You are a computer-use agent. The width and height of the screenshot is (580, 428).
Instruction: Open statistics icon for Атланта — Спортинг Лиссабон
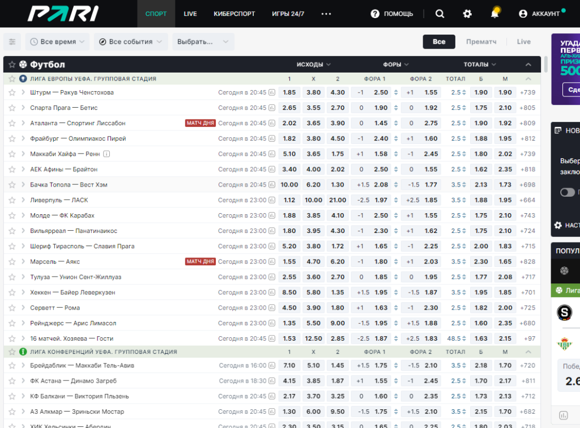click(x=272, y=123)
